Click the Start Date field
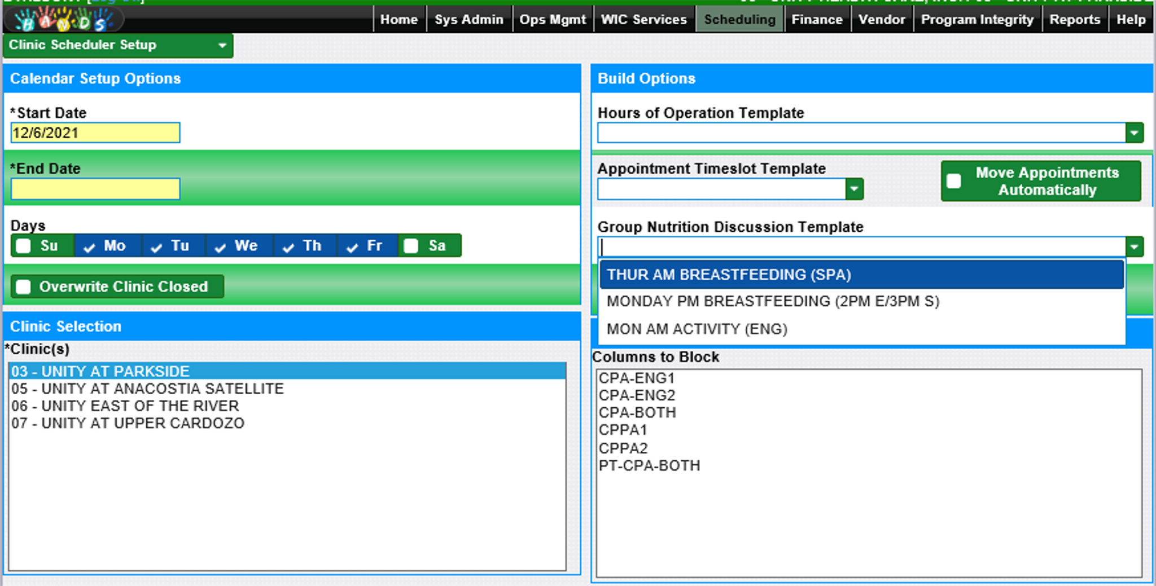 [x=95, y=133]
